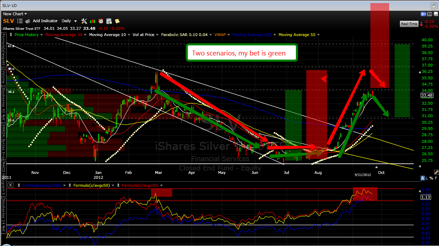Click reorder arrows beside Price History
439x246 pixels.
(11, 35)
